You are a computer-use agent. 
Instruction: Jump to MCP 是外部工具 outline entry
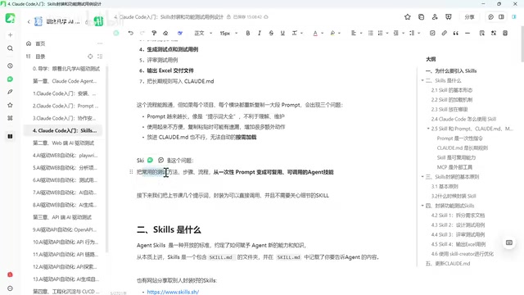454,167
